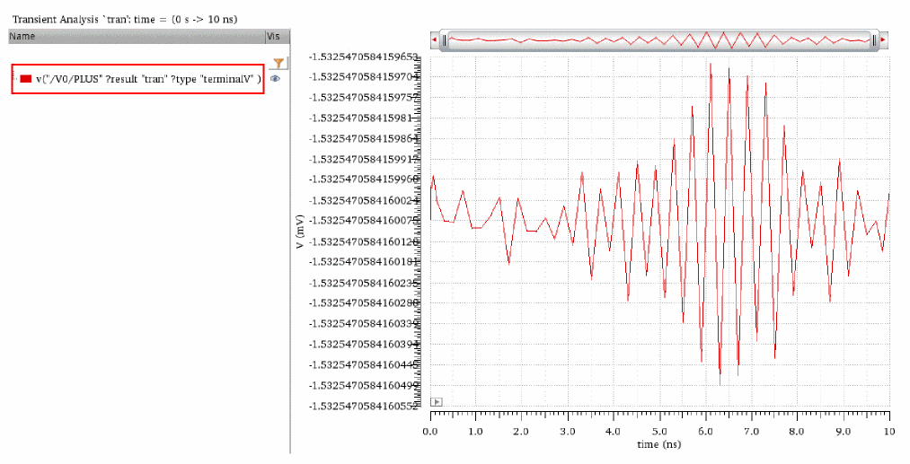This screenshot has height=464, width=910.
Task: Click the tree expander dots before /V0/PLUS
Action: 15,79
